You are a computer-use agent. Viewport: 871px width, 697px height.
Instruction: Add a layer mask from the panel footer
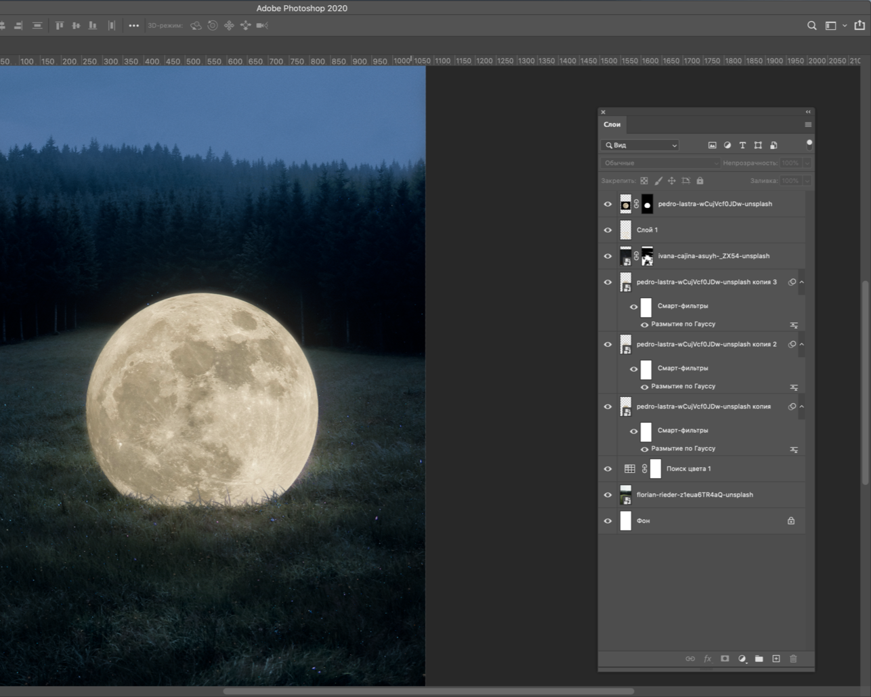tap(725, 658)
